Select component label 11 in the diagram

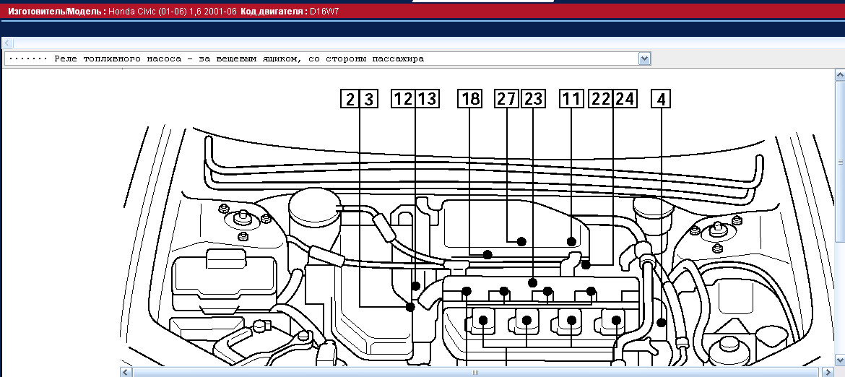(572, 98)
